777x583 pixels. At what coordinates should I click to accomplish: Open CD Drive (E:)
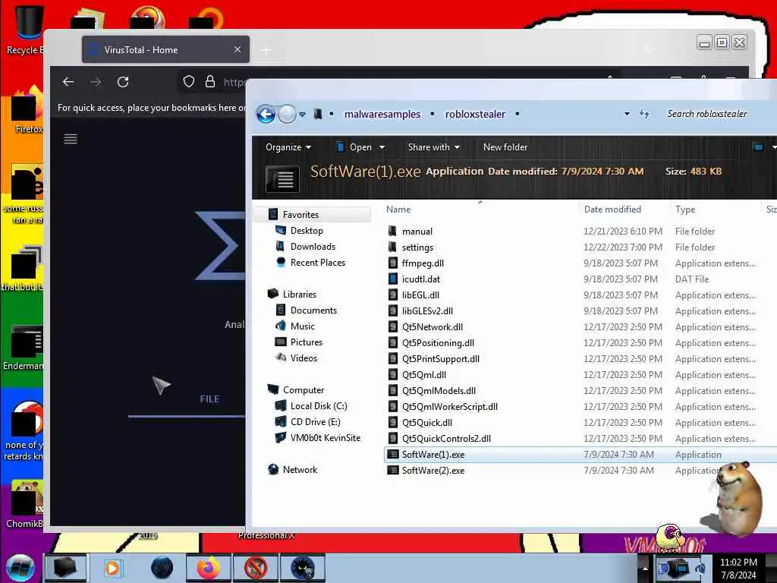pyautogui.click(x=315, y=422)
